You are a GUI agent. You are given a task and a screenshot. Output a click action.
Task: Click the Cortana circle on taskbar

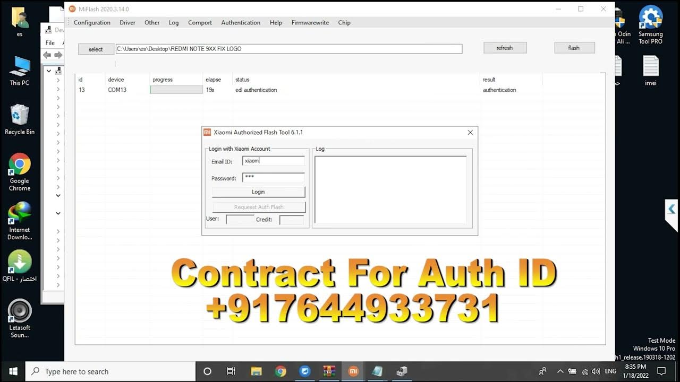coord(208,371)
